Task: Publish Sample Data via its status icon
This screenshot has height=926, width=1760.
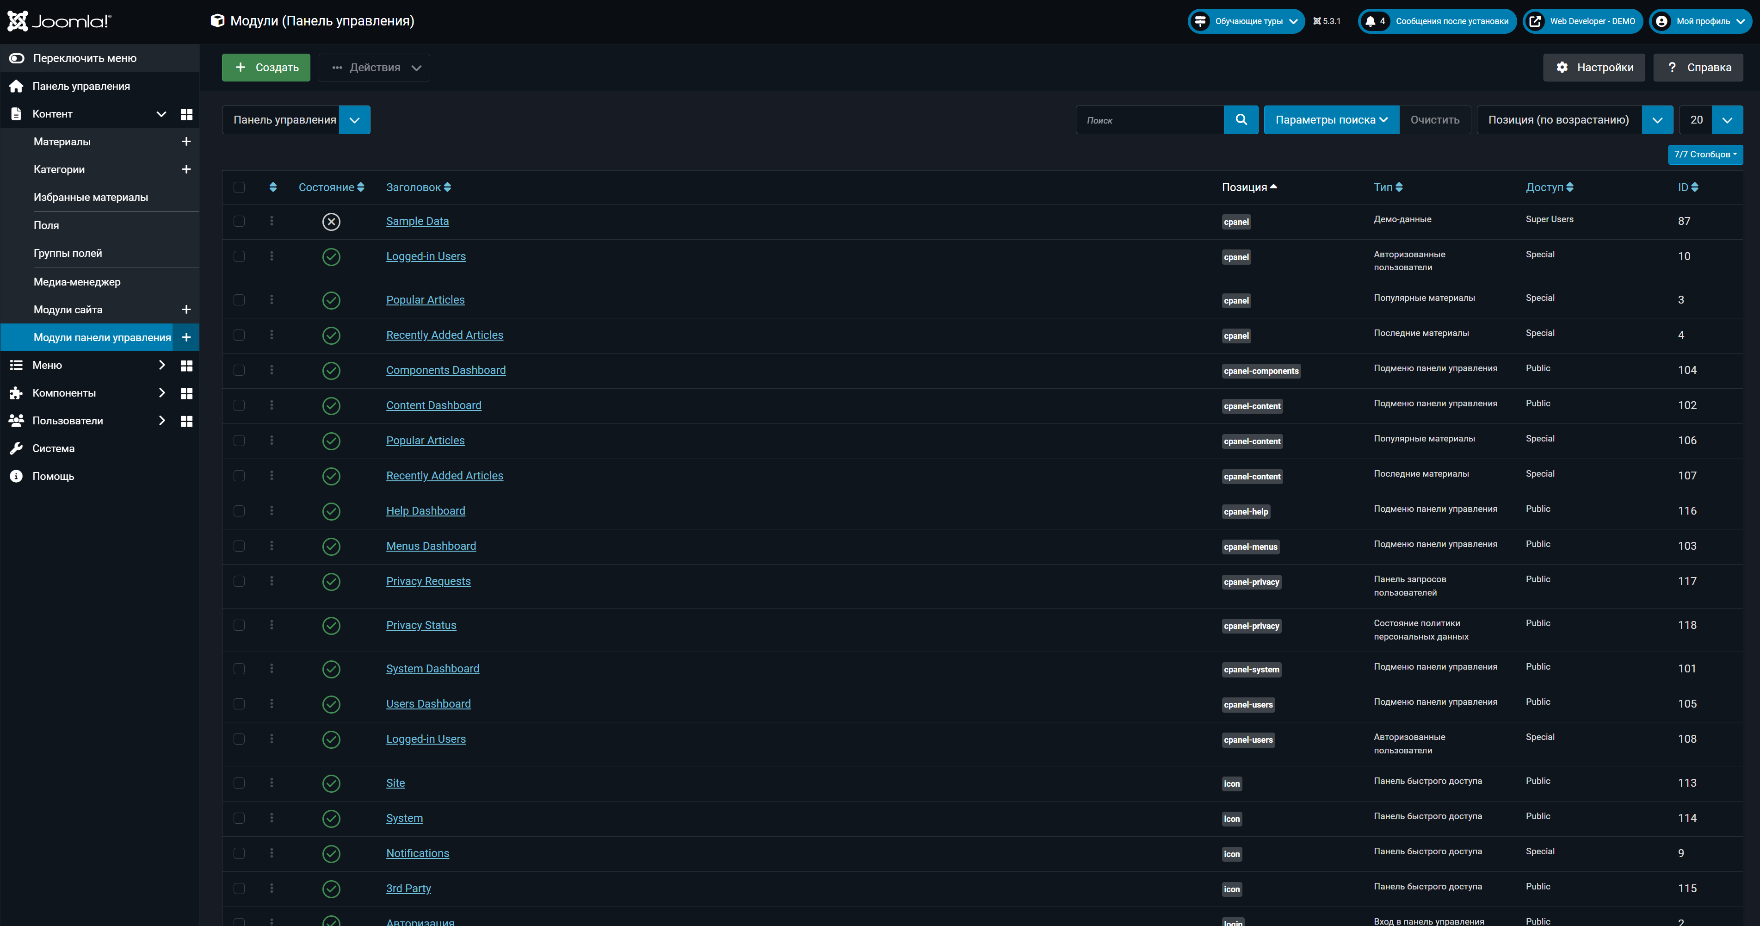Action: (x=331, y=221)
